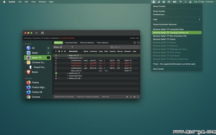Check the checkbox for the _ga cookie row
Screen dimensions: 216x135
(56, 66)
